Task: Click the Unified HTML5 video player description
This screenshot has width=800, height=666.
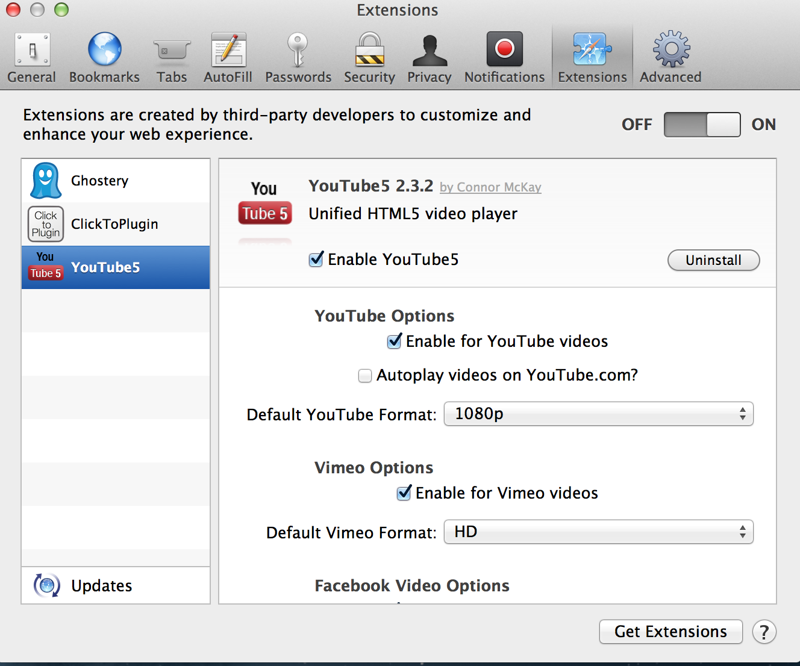Action: pos(413,214)
